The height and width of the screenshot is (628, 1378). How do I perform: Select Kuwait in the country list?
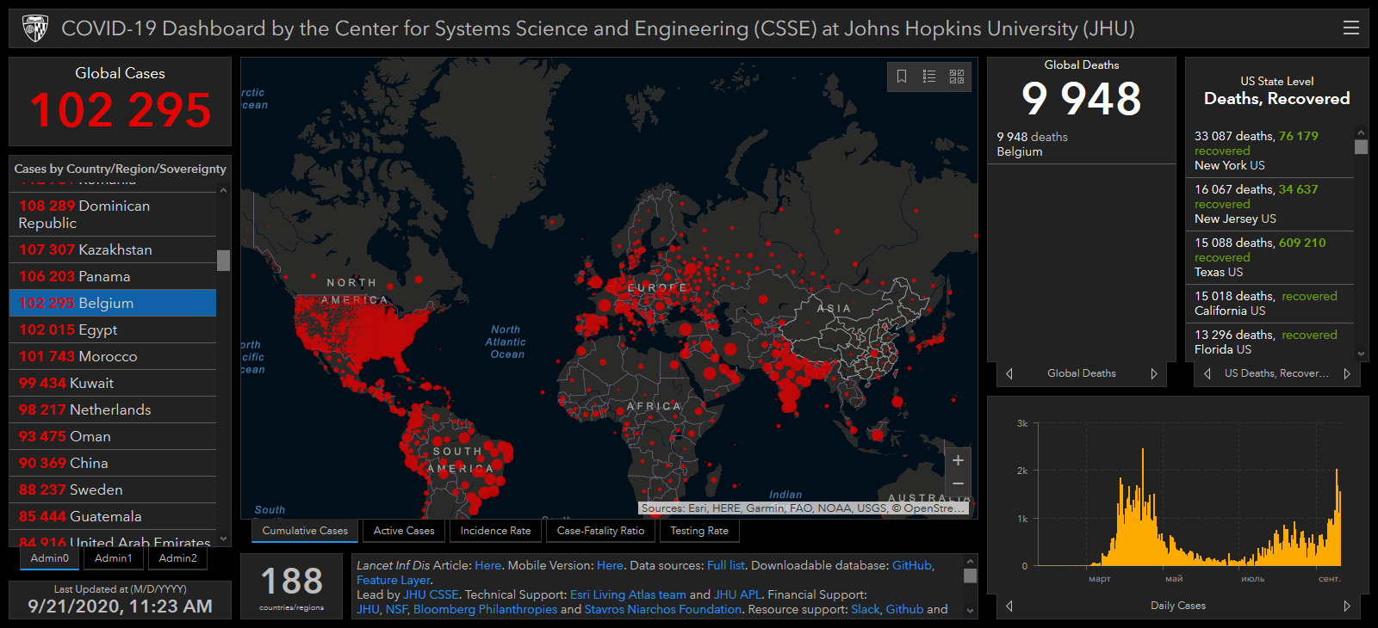coord(113,383)
